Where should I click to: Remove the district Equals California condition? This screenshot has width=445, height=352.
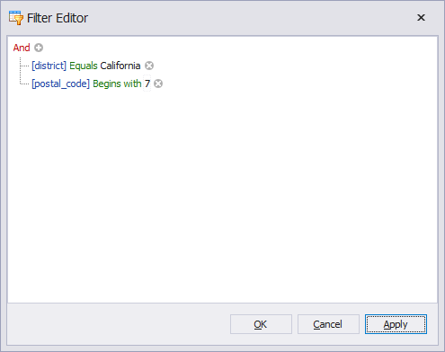[149, 66]
